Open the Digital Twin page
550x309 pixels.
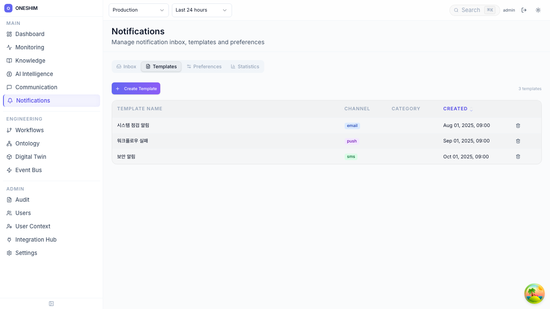pos(31,157)
